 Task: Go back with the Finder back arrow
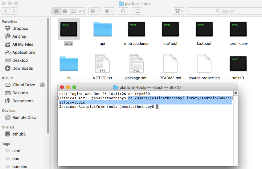click(x=6, y=11)
